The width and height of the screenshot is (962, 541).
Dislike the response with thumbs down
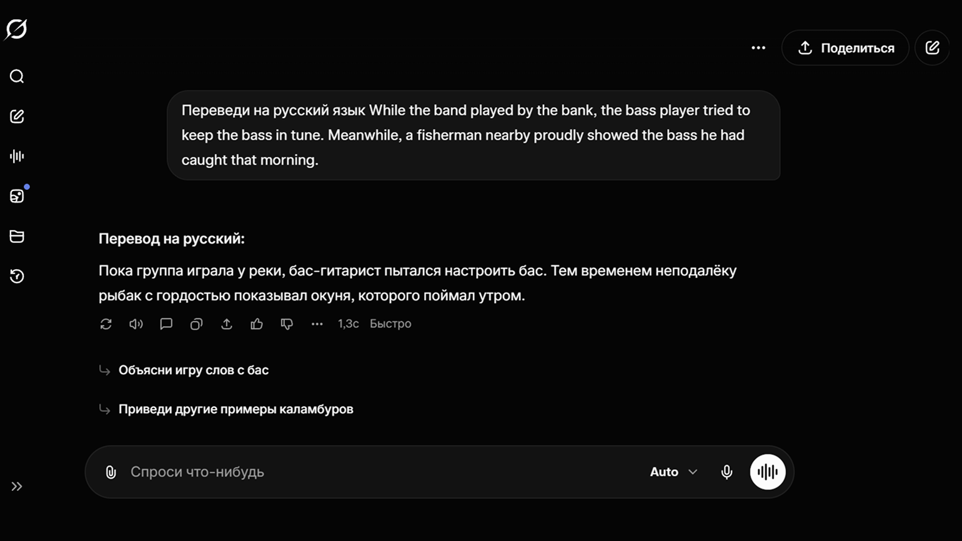[287, 324]
